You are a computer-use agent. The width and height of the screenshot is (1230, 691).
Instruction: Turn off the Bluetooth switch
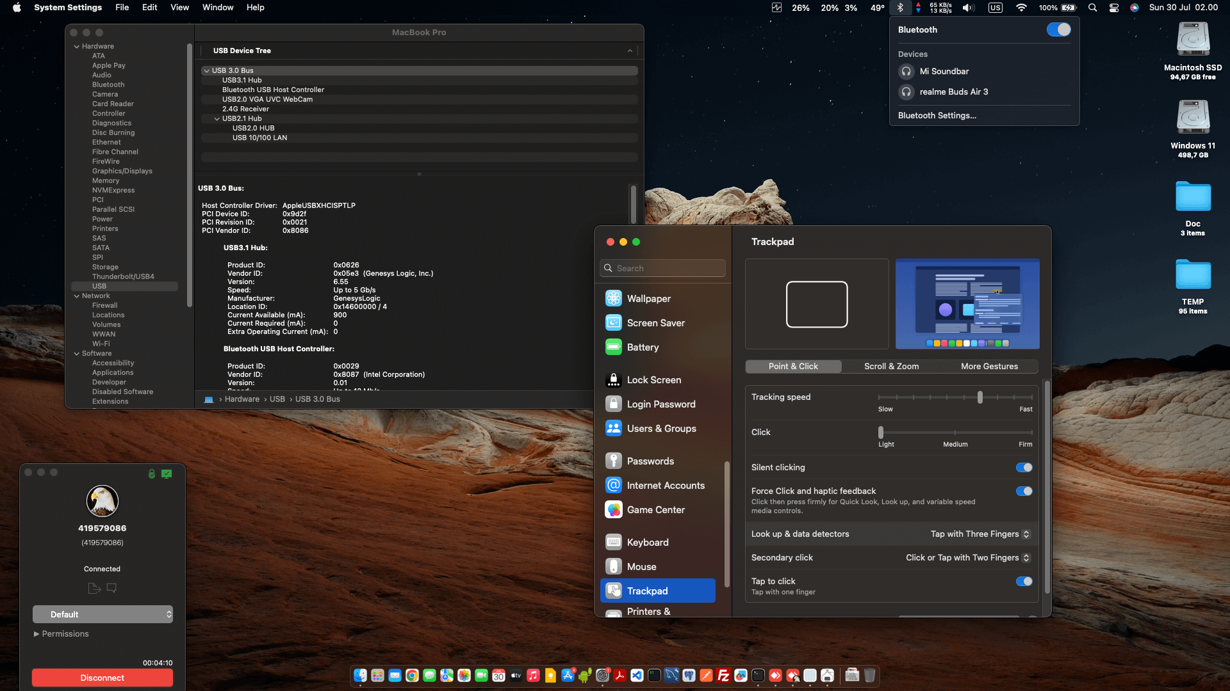pyautogui.click(x=1058, y=29)
